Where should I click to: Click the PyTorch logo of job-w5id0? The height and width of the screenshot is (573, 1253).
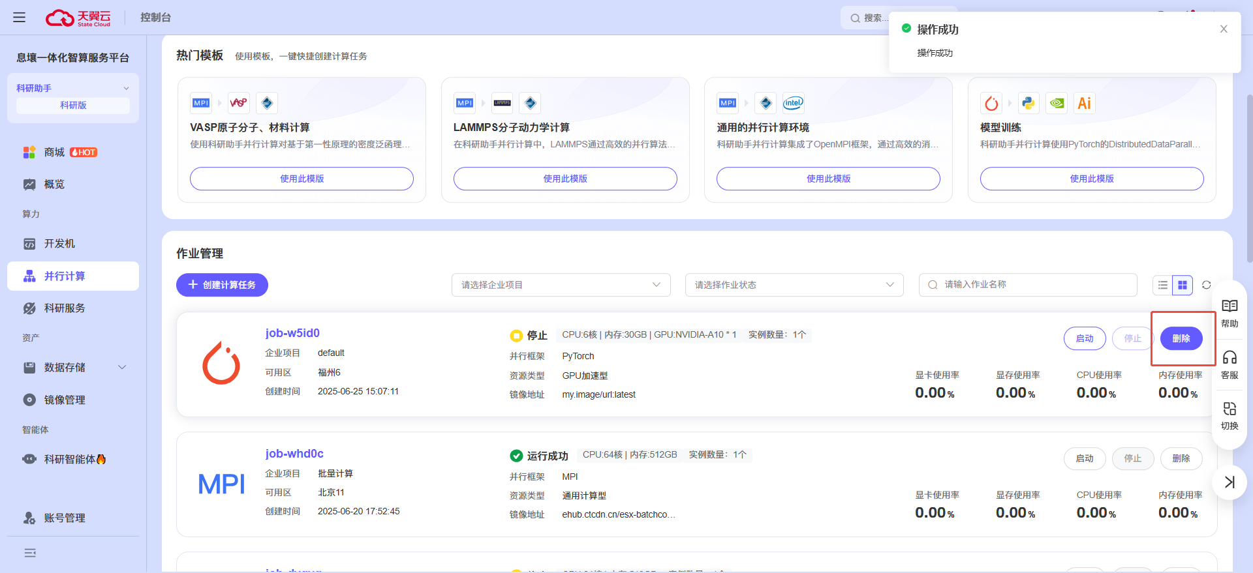point(221,363)
